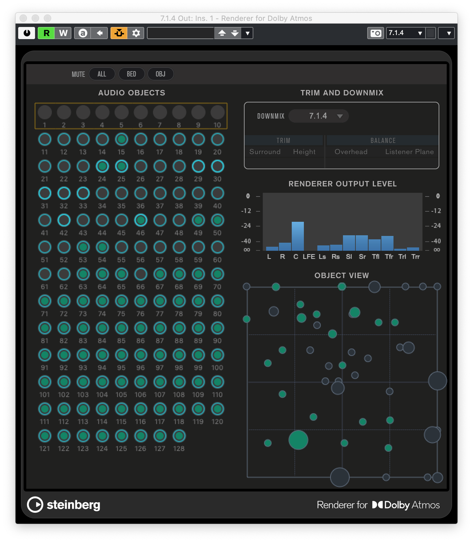
Task: Expand the DOWNMIX 7.1.4 selector
Action: coord(318,116)
